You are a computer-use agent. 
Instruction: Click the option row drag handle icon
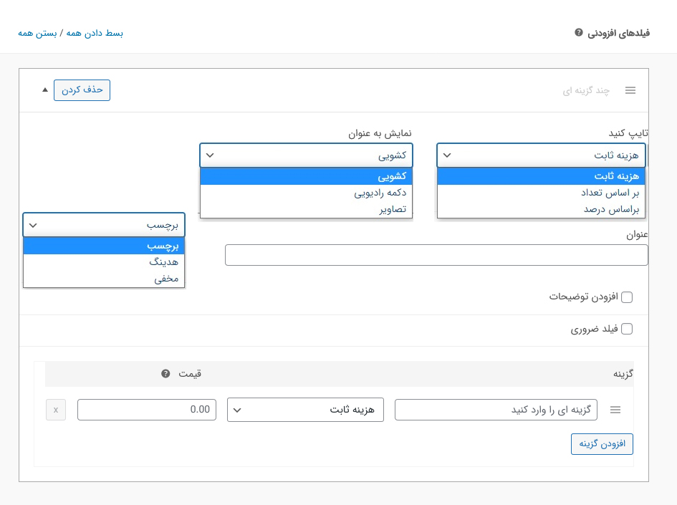pos(615,410)
